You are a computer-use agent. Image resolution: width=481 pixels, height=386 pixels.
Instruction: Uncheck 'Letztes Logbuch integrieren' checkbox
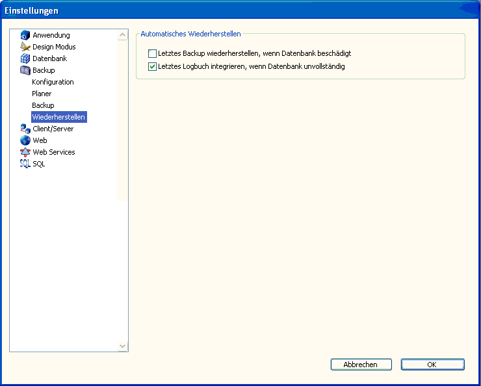[153, 66]
